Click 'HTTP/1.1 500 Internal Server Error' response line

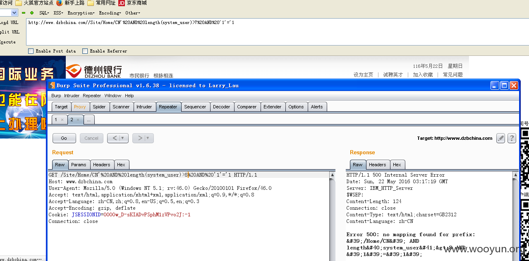[x=395, y=175]
